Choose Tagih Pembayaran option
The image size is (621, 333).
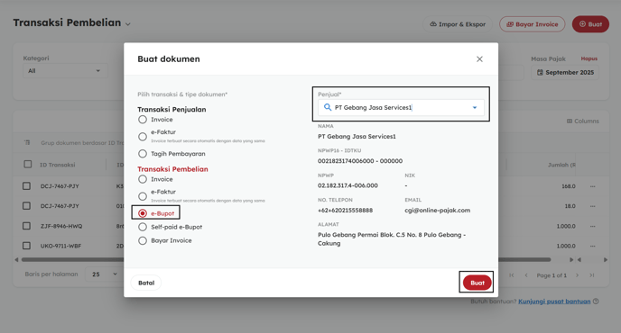click(x=143, y=154)
